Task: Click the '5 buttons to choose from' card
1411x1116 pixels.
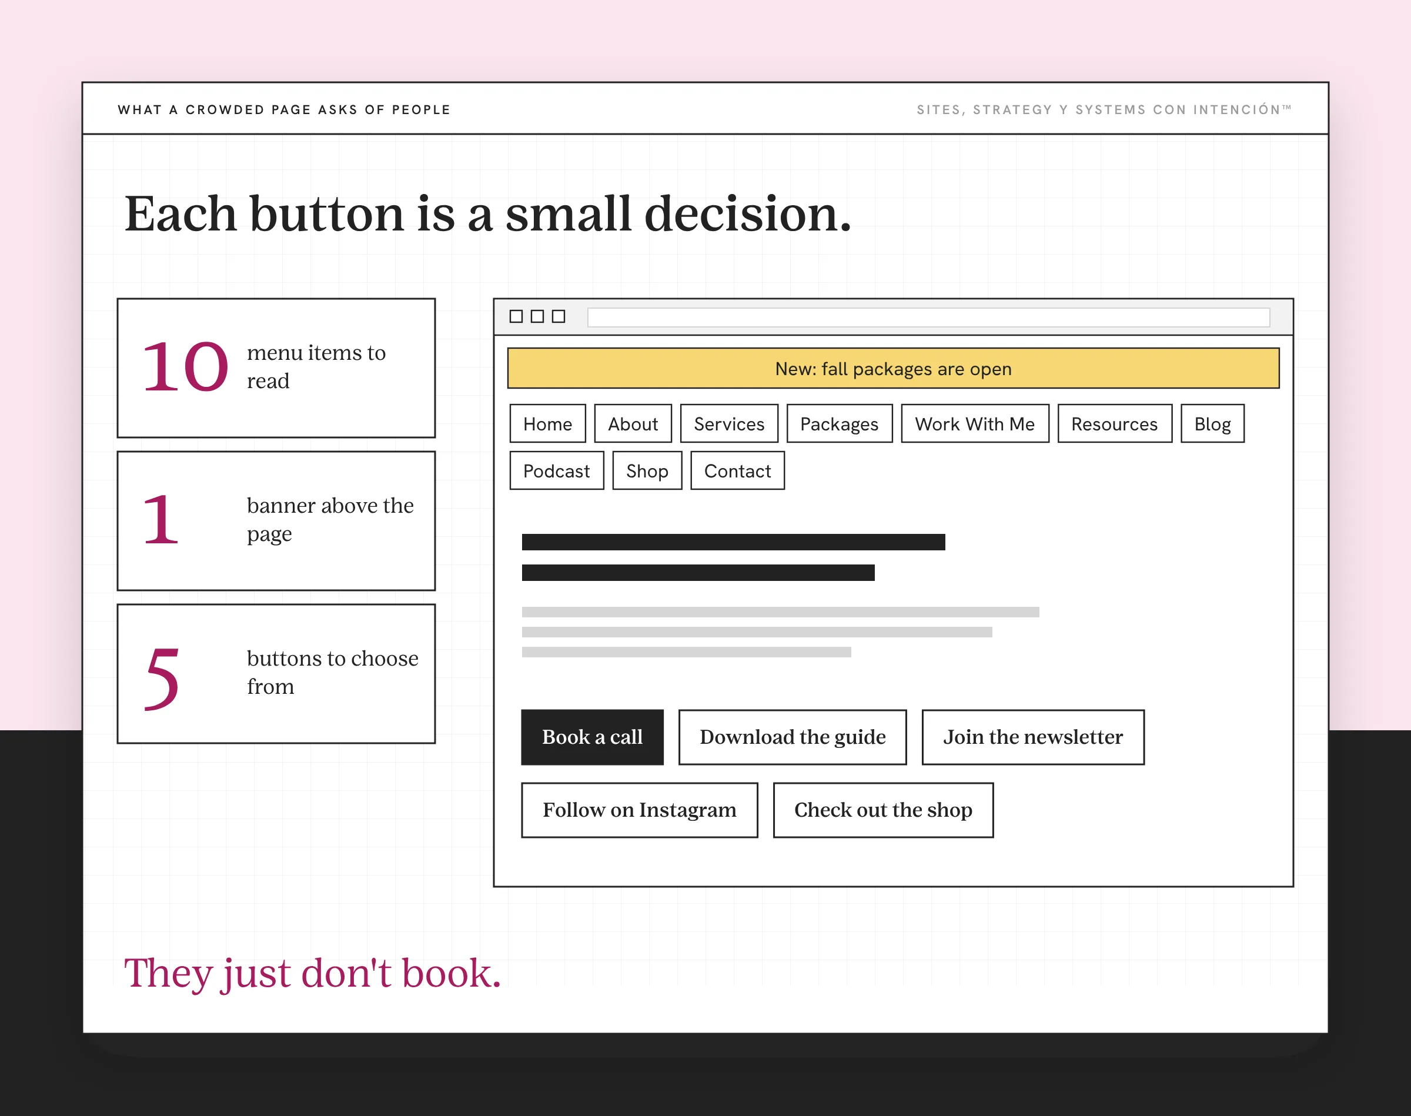Action: click(276, 674)
